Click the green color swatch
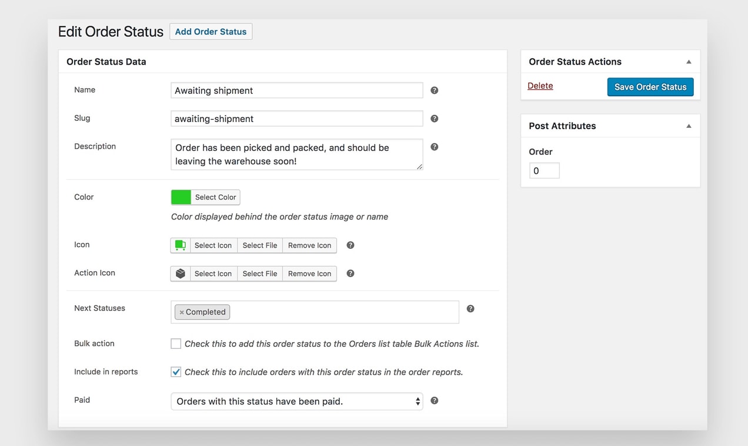The width and height of the screenshot is (748, 446). 181,197
